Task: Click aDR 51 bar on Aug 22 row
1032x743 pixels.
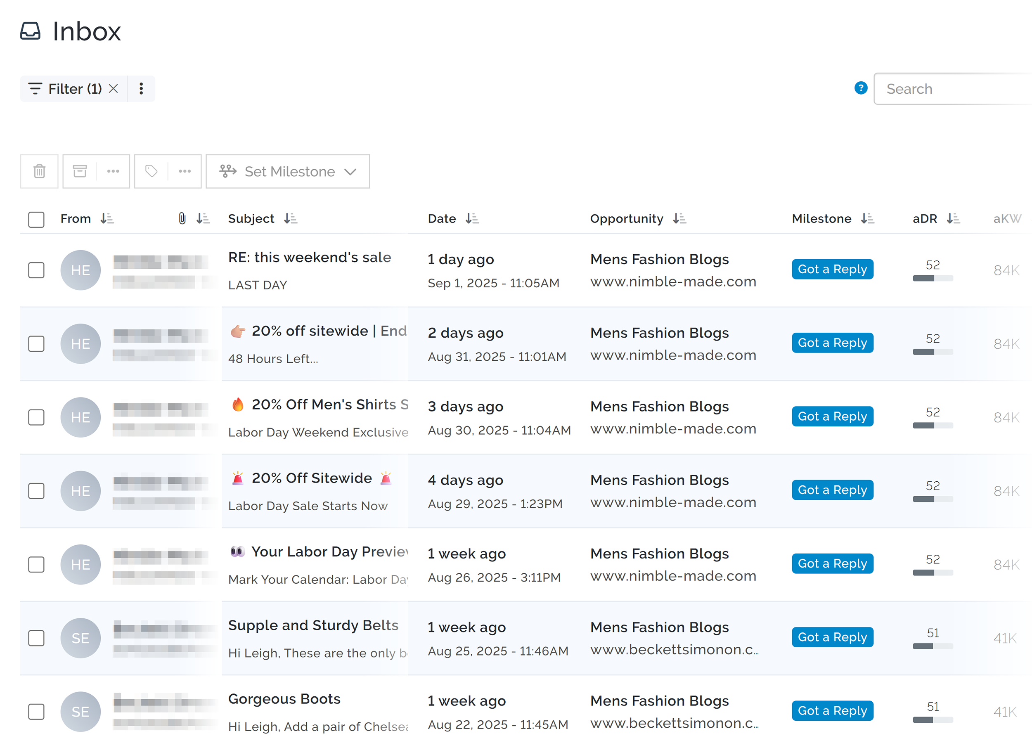Action: 933,720
